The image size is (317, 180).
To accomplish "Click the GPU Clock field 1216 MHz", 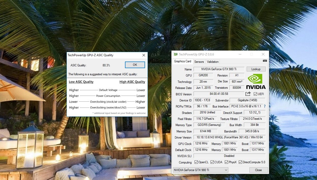I will pyautogui.click(x=201, y=143).
